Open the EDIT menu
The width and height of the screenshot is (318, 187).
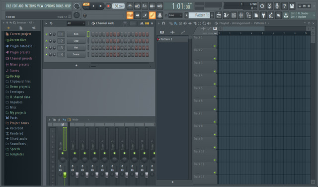15,6
